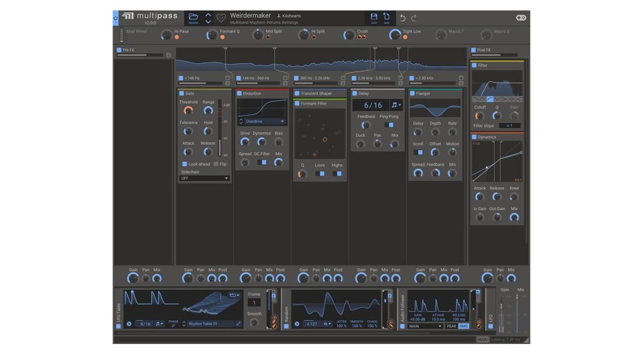Image resolution: width=643 pixels, height=354 pixels.
Task: Toggle the Formant Filter module
Action: 297,103
